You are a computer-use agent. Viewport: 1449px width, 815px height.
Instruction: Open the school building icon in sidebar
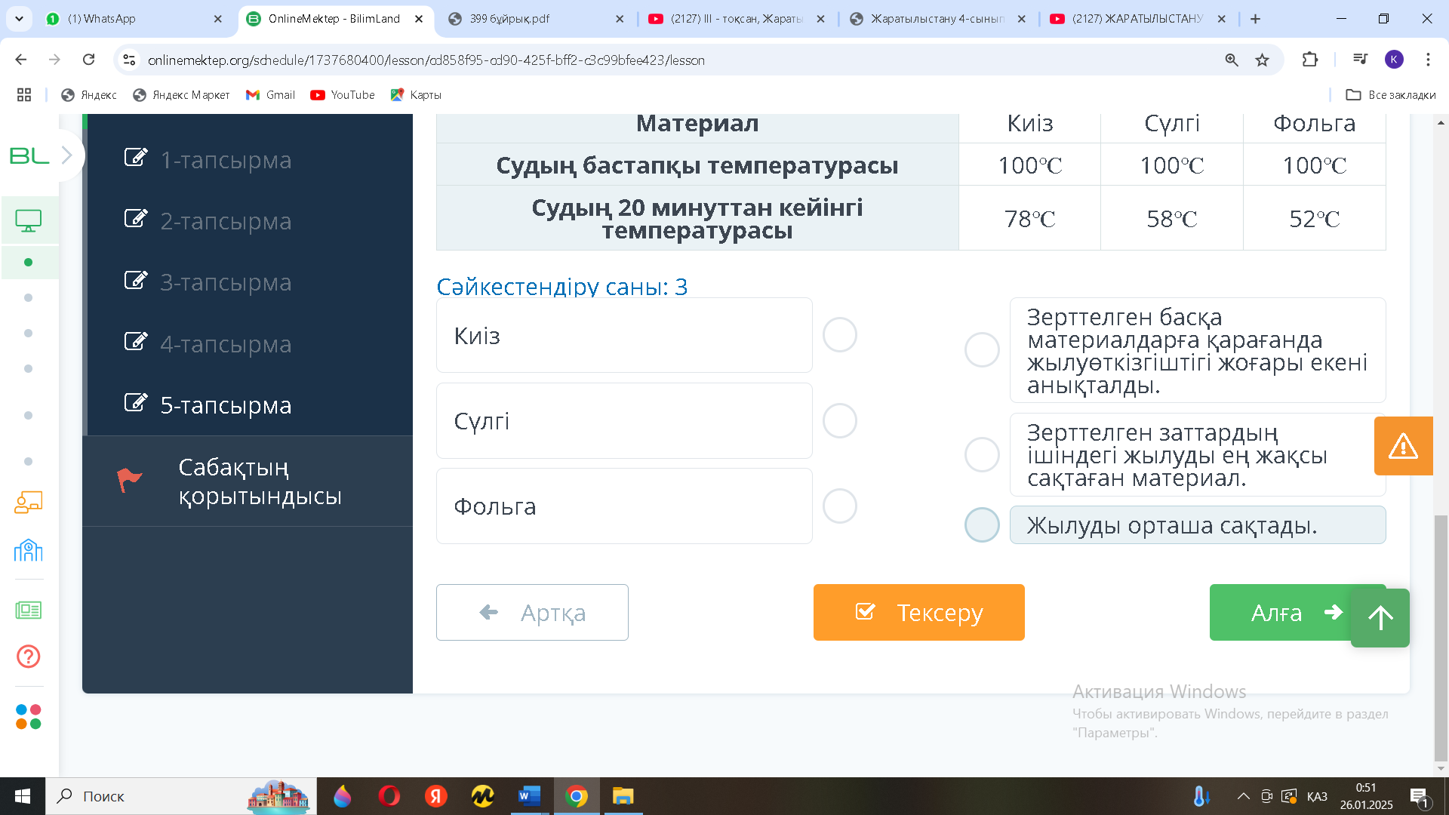tap(29, 550)
